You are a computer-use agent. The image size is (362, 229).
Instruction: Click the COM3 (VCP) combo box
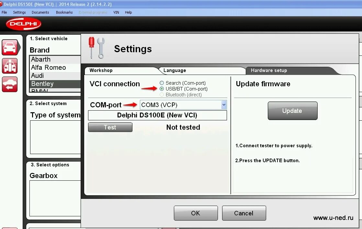coord(183,105)
